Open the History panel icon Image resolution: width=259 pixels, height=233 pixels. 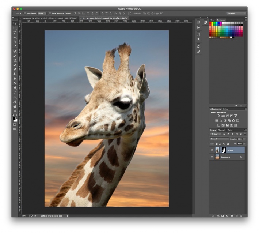point(198,23)
